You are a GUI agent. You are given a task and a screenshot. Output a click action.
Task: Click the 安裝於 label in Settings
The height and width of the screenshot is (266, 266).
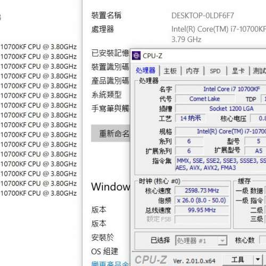[x=103, y=238]
